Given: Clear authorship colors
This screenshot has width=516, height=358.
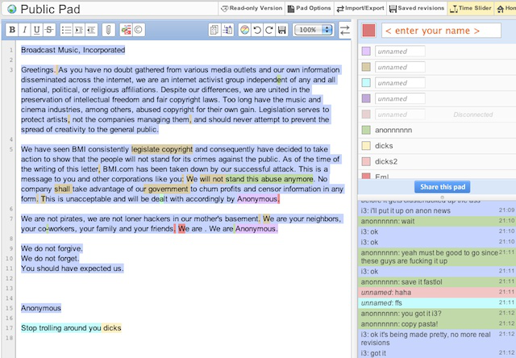Looking at the screenshot, I should (x=244, y=30).
